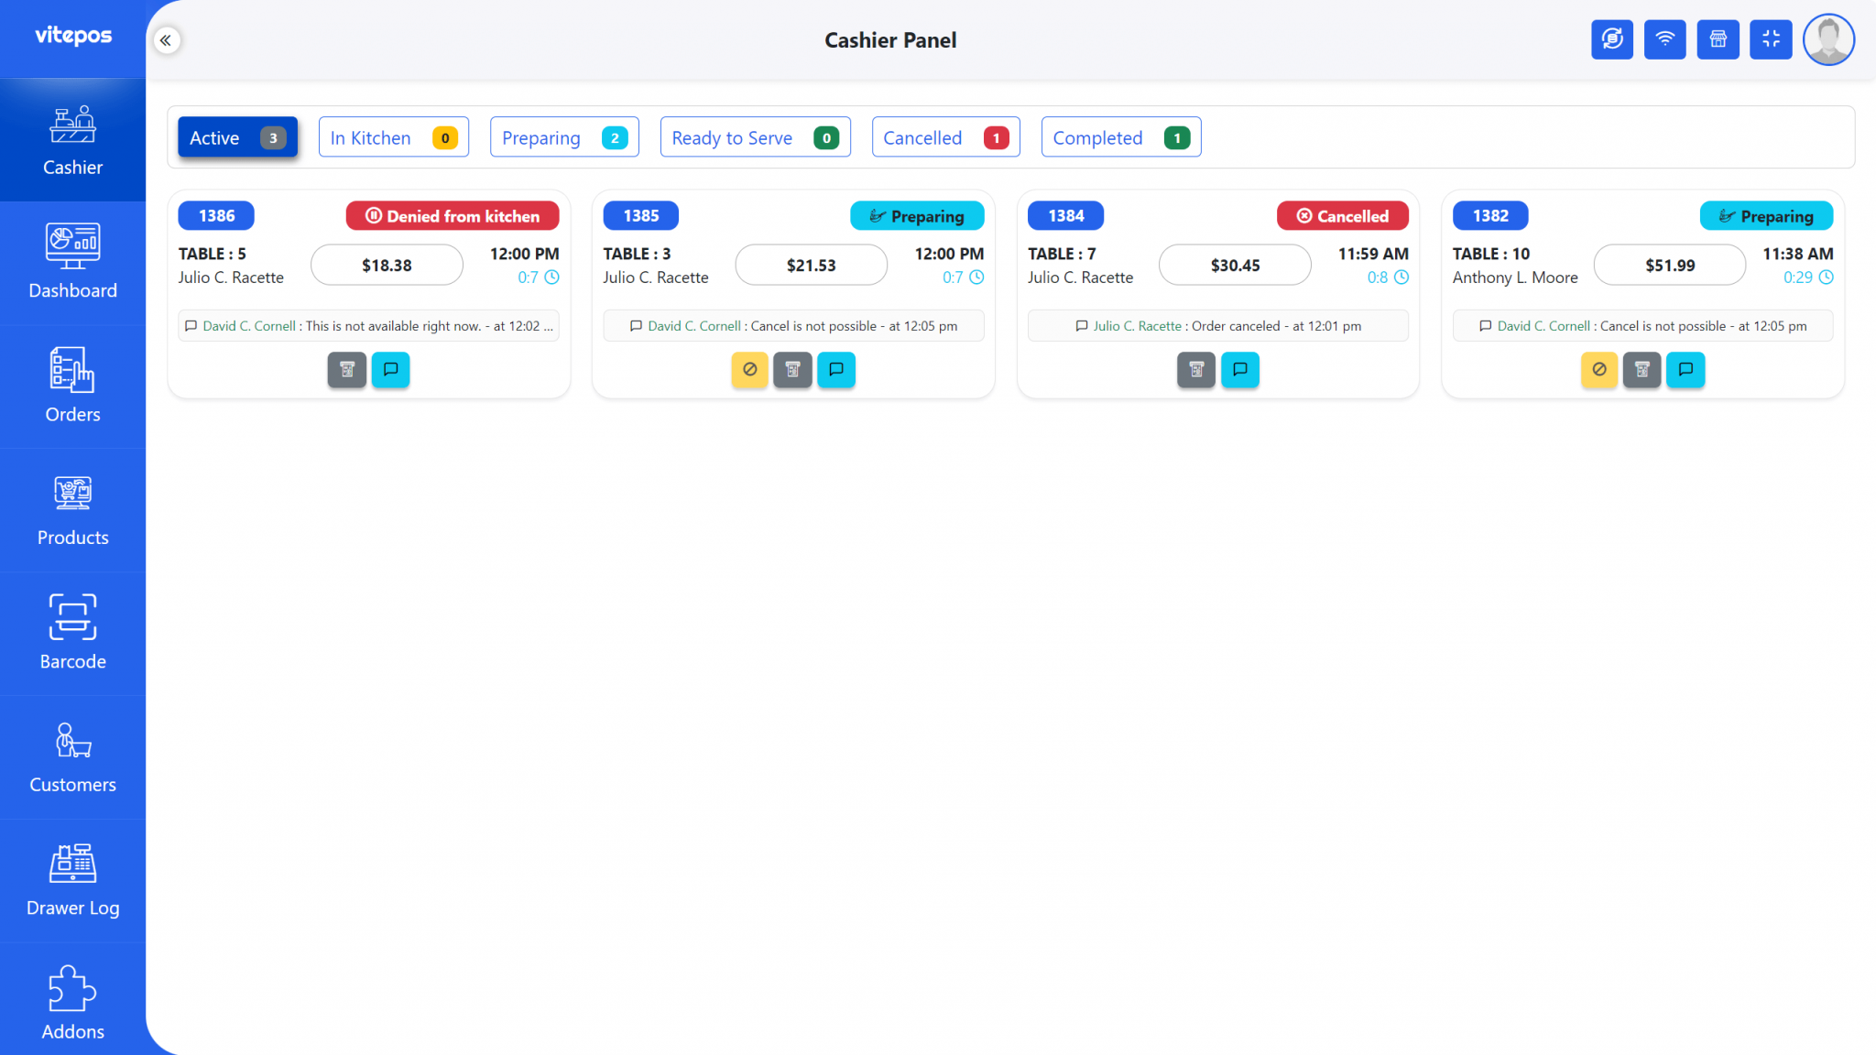Click the fullscreen toggle icon in the header
The height and width of the screenshot is (1055, 1876).
(1771, 39)
